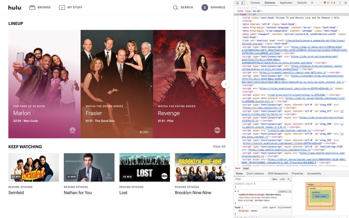The height and width of the screenshot is (218, 349).
Task: Switch to the Application tab
Action: 286,3
